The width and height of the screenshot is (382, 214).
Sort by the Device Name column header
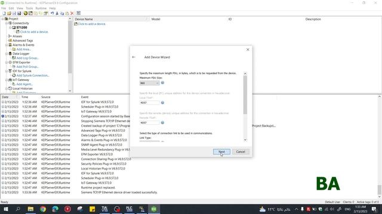tap(112, 19)
